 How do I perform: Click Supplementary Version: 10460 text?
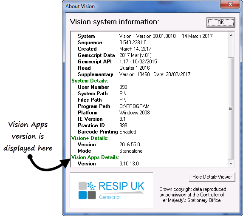click(x=134, y=74)
